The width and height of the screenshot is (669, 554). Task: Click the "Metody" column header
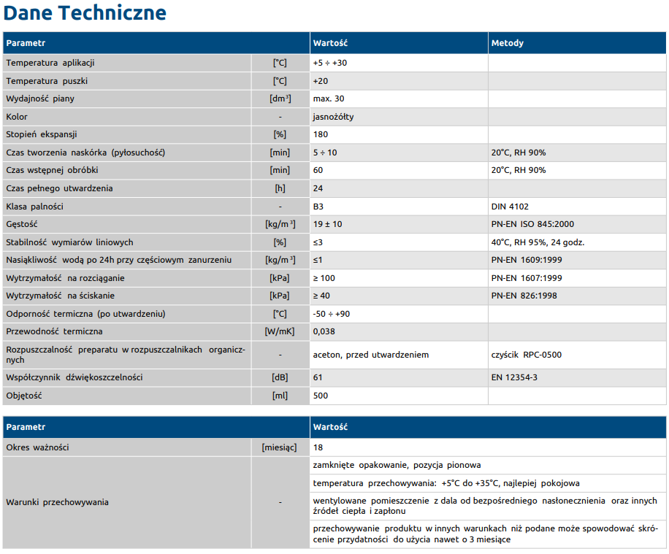(x=507, y=43)
